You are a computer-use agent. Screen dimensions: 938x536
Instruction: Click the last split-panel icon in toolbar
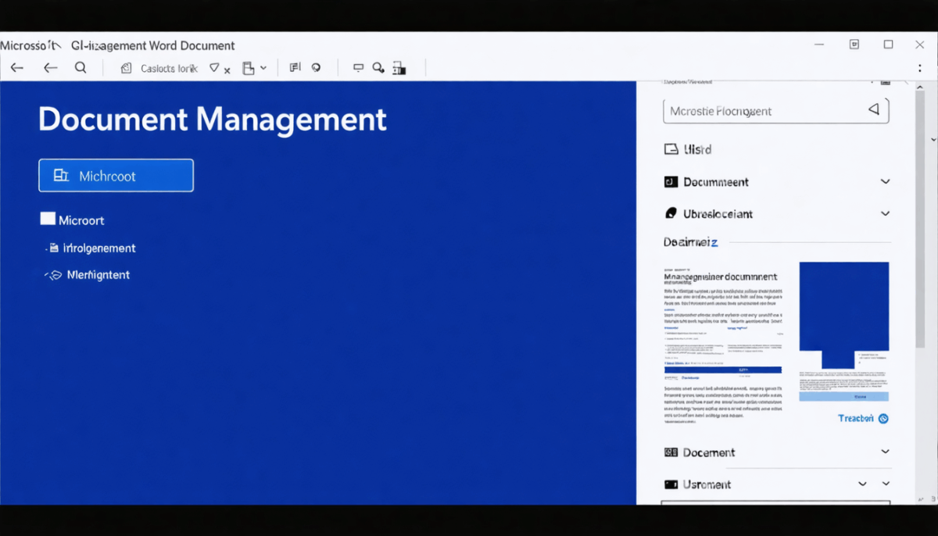point(399,68)
